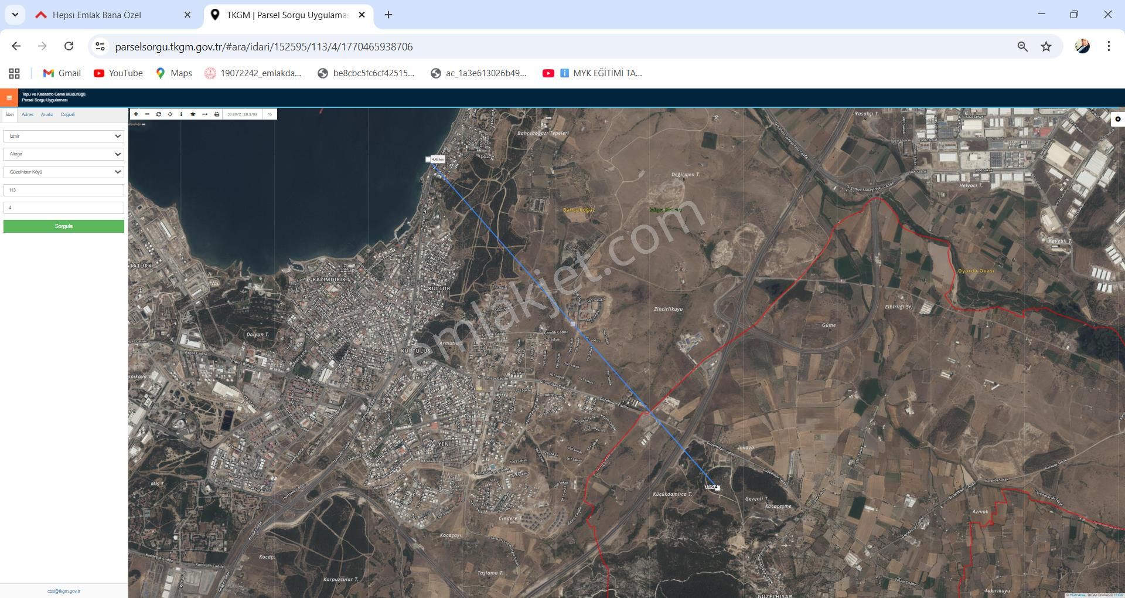Image resolution: width=1125 pixels, height=598 pixels.
Task: Click the map zoom in plus icon
Action: [136, 114]
